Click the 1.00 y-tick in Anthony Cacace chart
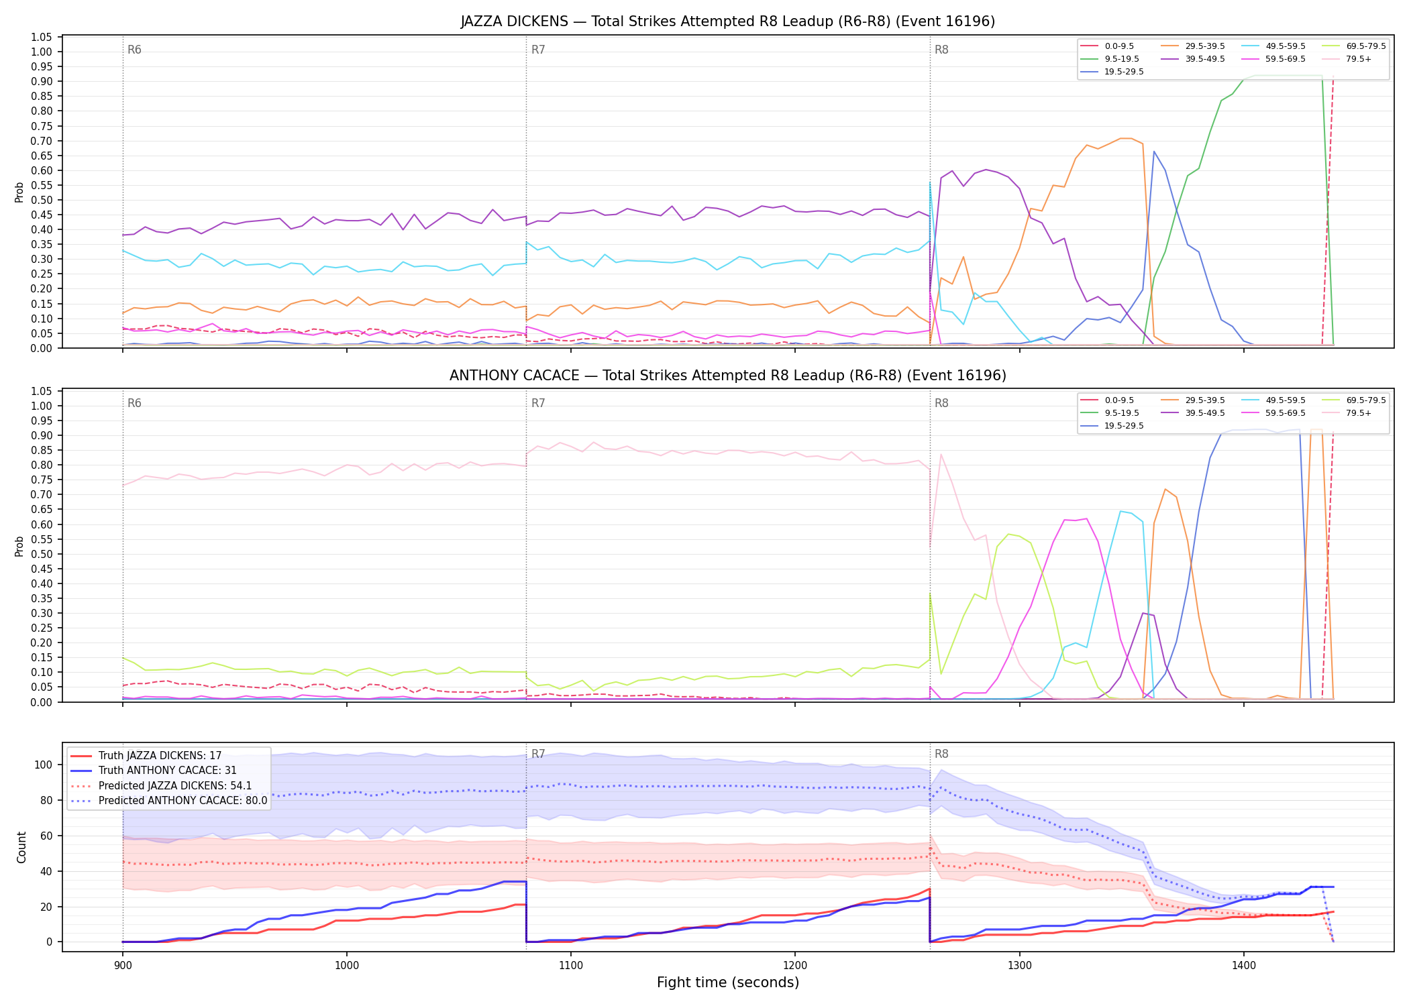The height and width of the screenshot is (1006, 1409). (41, 406)
